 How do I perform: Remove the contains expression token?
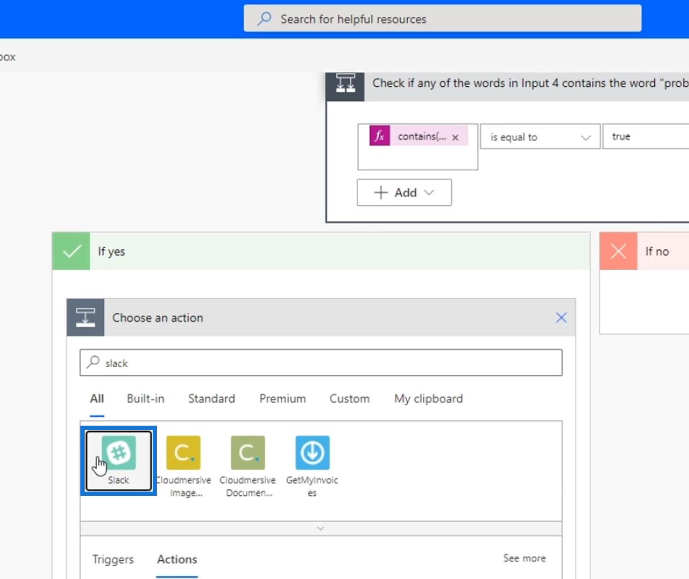coord(455,137)
